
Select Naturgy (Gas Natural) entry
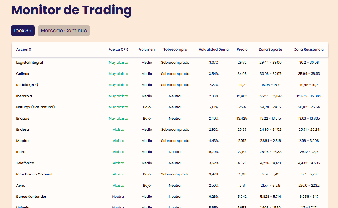(x=35, y=107)
